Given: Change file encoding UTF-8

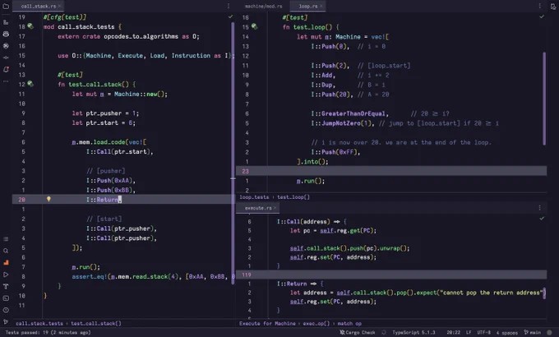Looking at the screenshot, I should (x=483, y=332).
